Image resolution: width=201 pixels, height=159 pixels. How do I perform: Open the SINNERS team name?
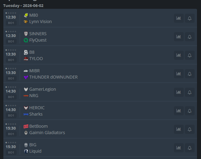[38, 34]
